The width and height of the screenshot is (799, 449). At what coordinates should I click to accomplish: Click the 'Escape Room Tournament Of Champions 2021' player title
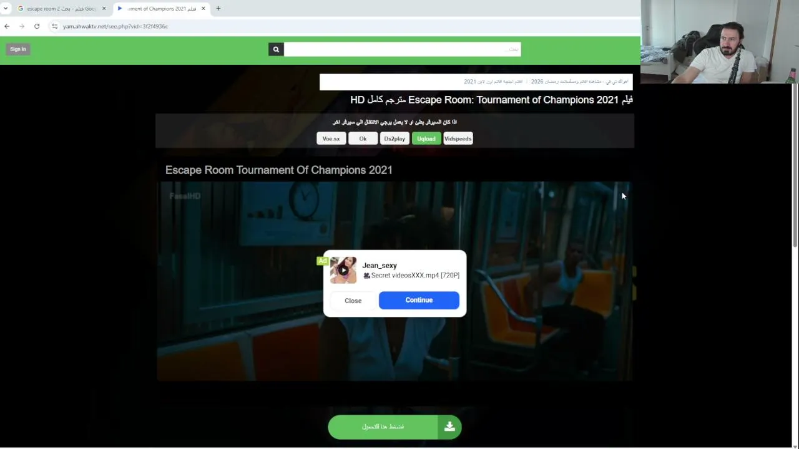279,170
